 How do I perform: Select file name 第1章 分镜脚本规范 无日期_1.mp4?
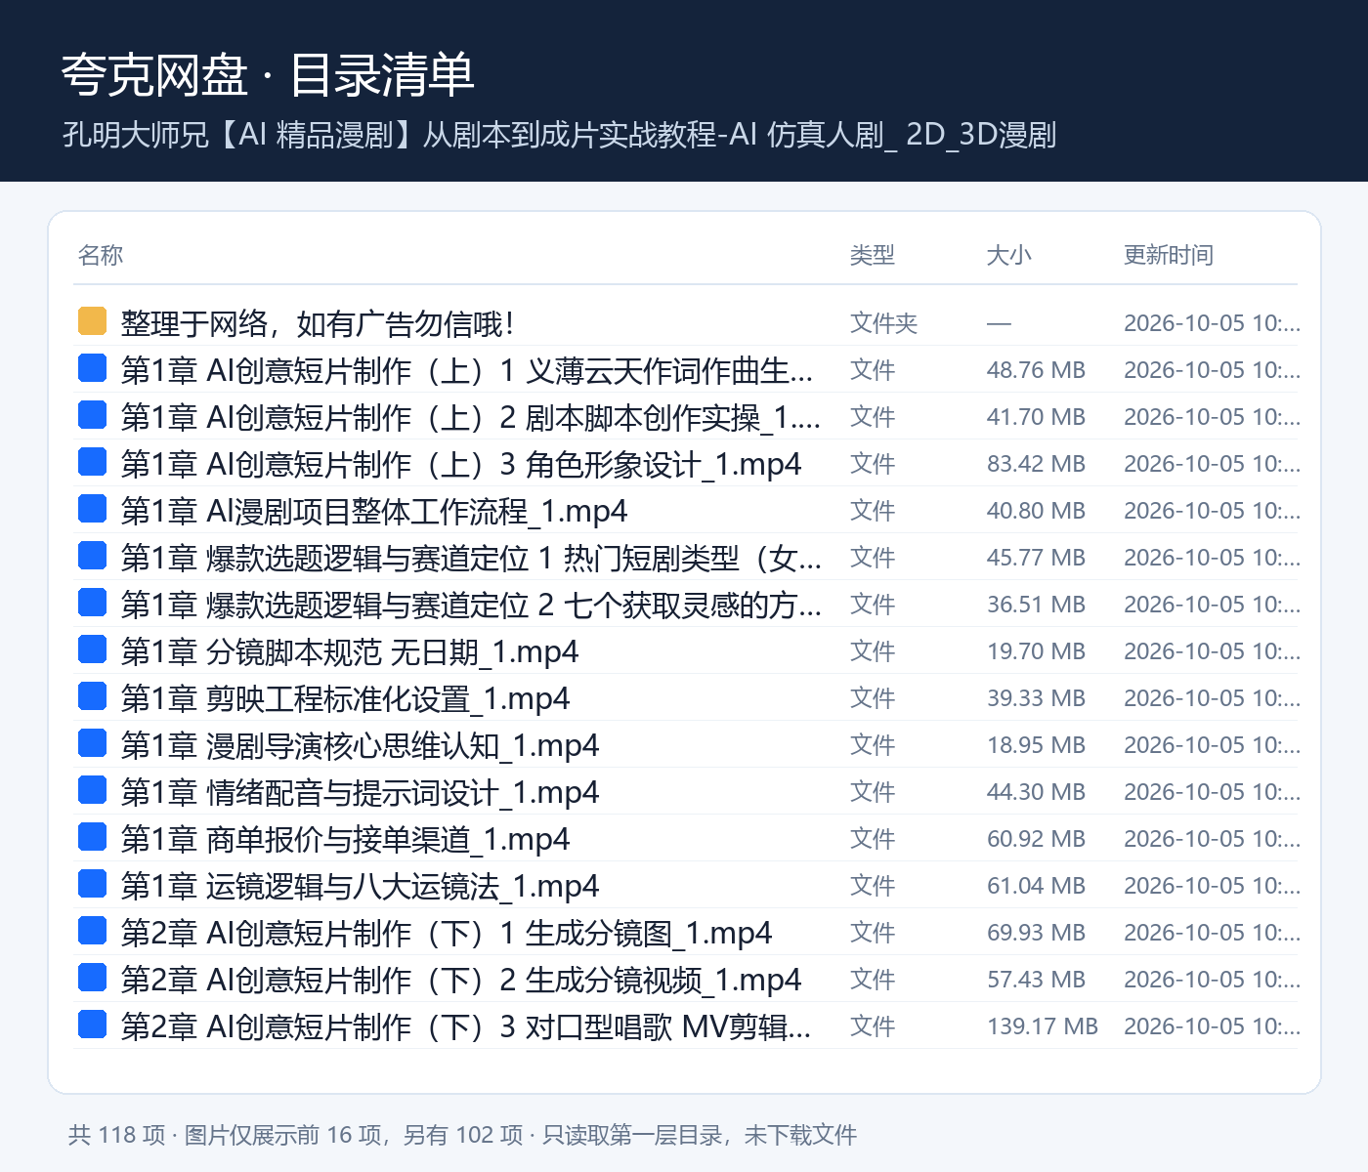pyautogui.click(x=350, y=651)
